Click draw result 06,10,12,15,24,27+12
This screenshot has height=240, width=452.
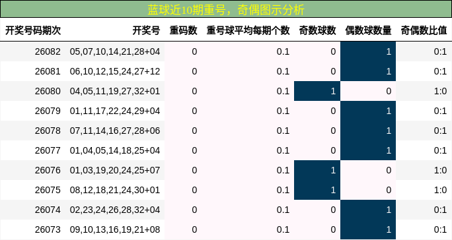point(115,71)
